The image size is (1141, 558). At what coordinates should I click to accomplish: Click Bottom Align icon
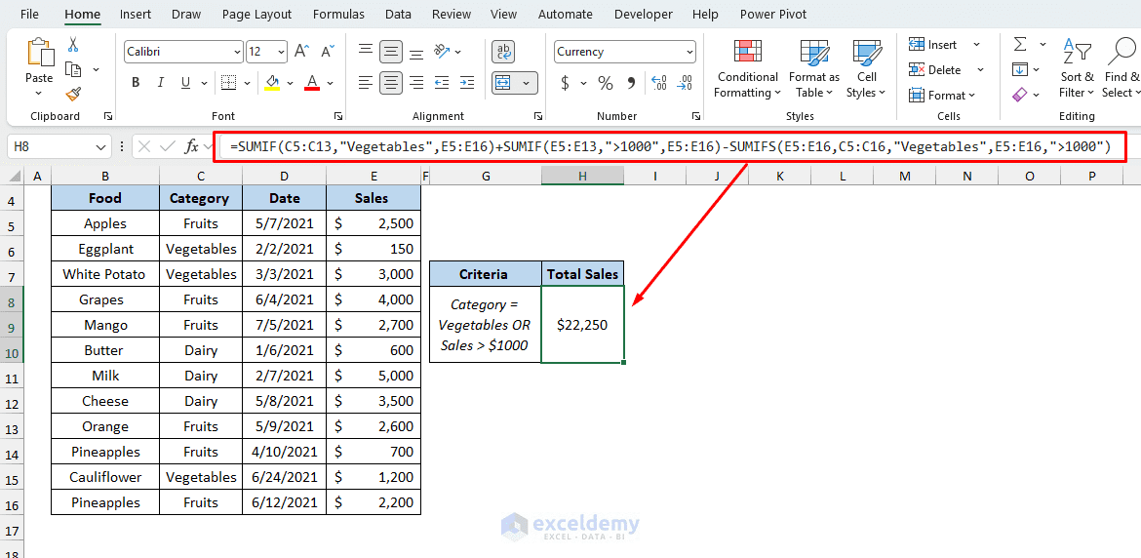tap(416, 53)
